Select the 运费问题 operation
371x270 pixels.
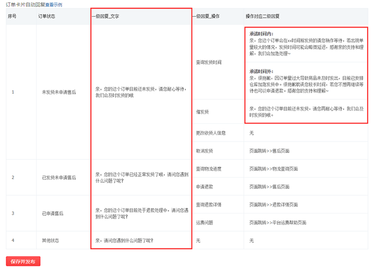coord(205,222)
